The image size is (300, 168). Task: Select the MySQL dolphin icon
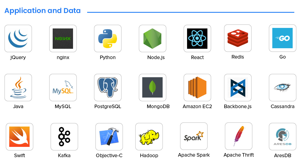63,87
